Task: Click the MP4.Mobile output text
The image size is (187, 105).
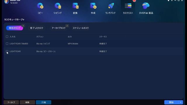Action: [73, 43]
